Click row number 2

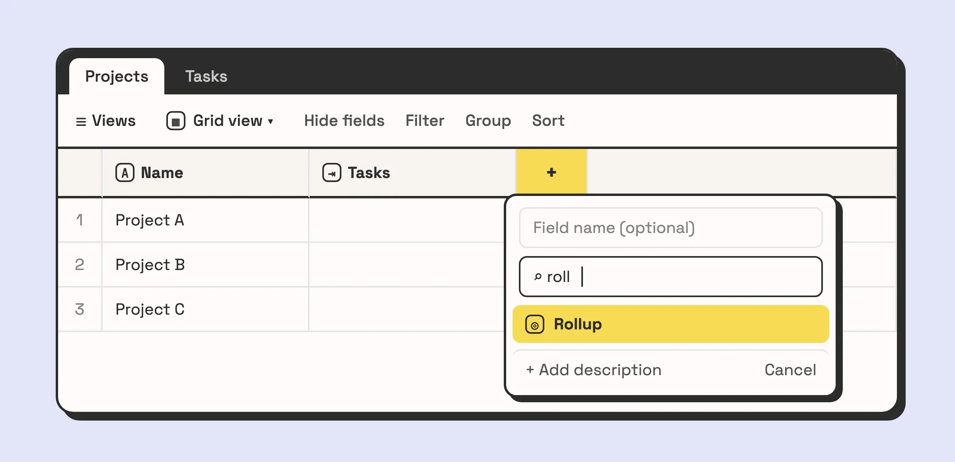(x=80, y=264)
